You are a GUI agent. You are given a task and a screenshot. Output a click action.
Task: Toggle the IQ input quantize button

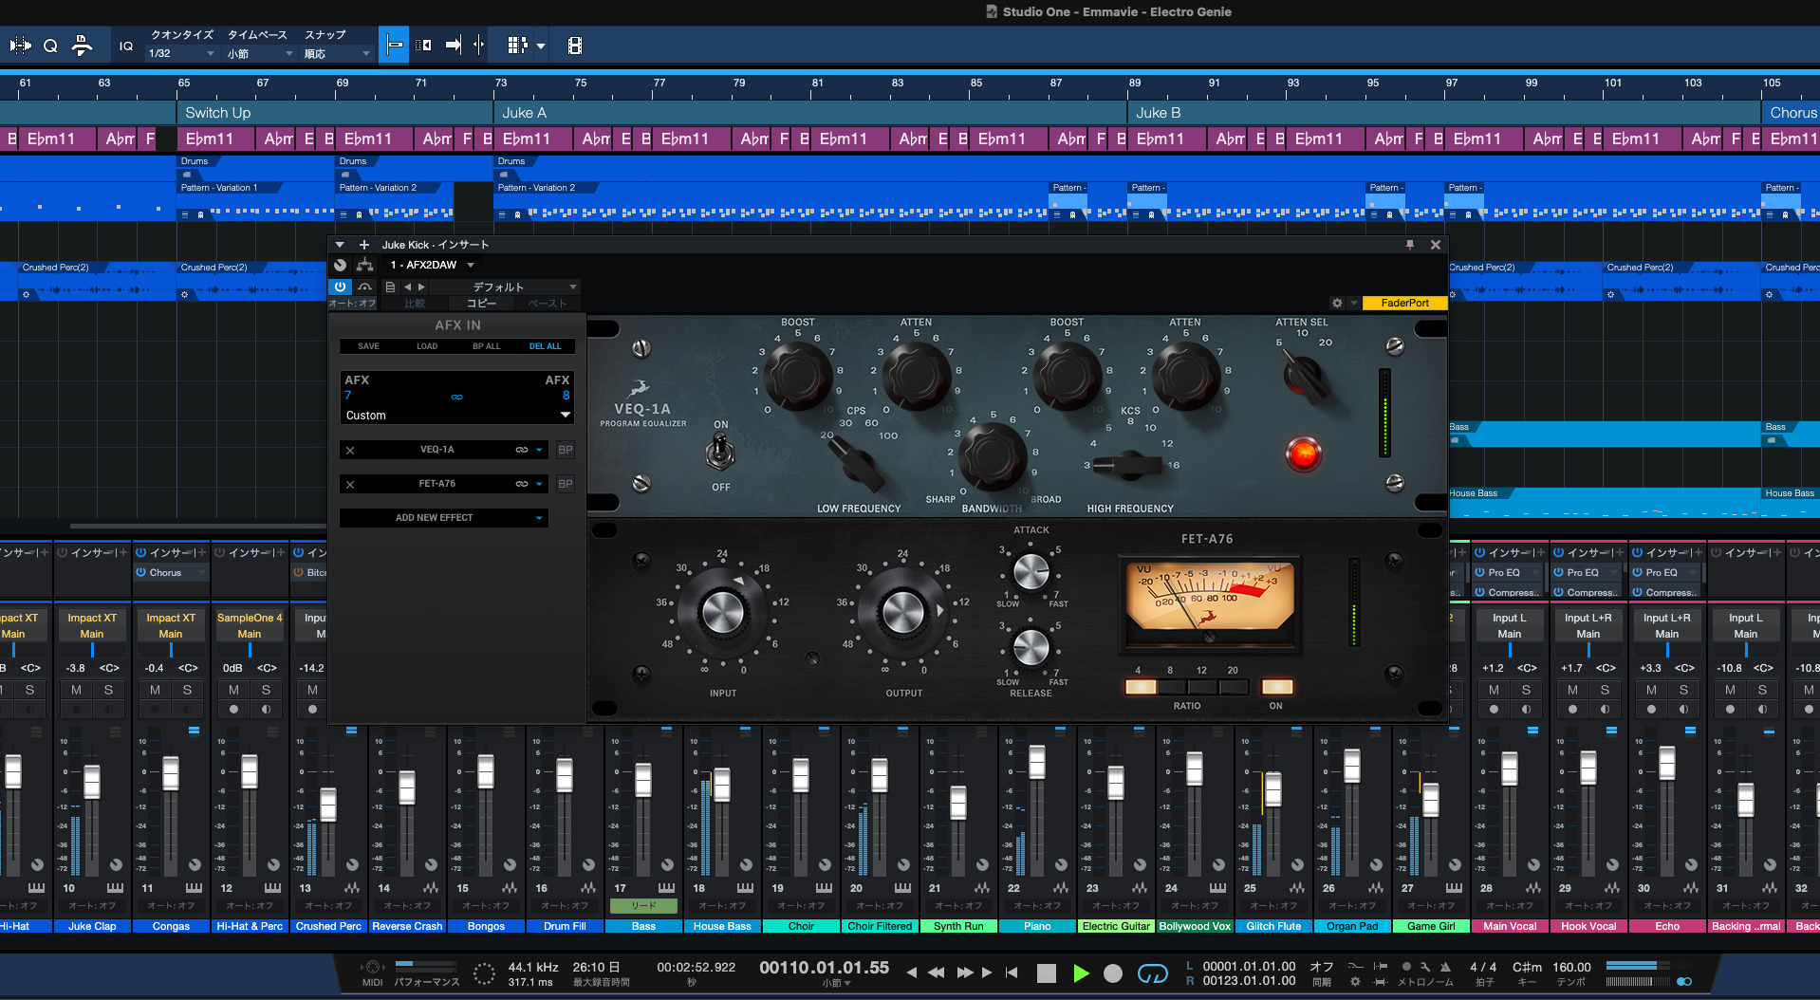[x=126, y=46]
